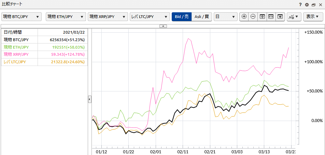Open the 現物 ETH/JPY symbol dropdown
325x155 pixels.
[x=66, y=17]
